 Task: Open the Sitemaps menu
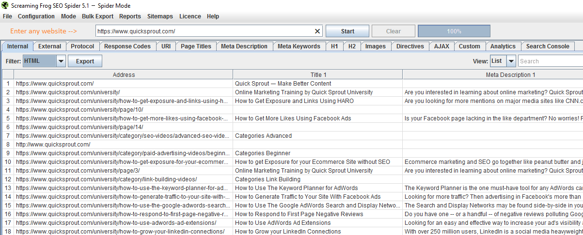pyautogui.click(x=160, y=16)
